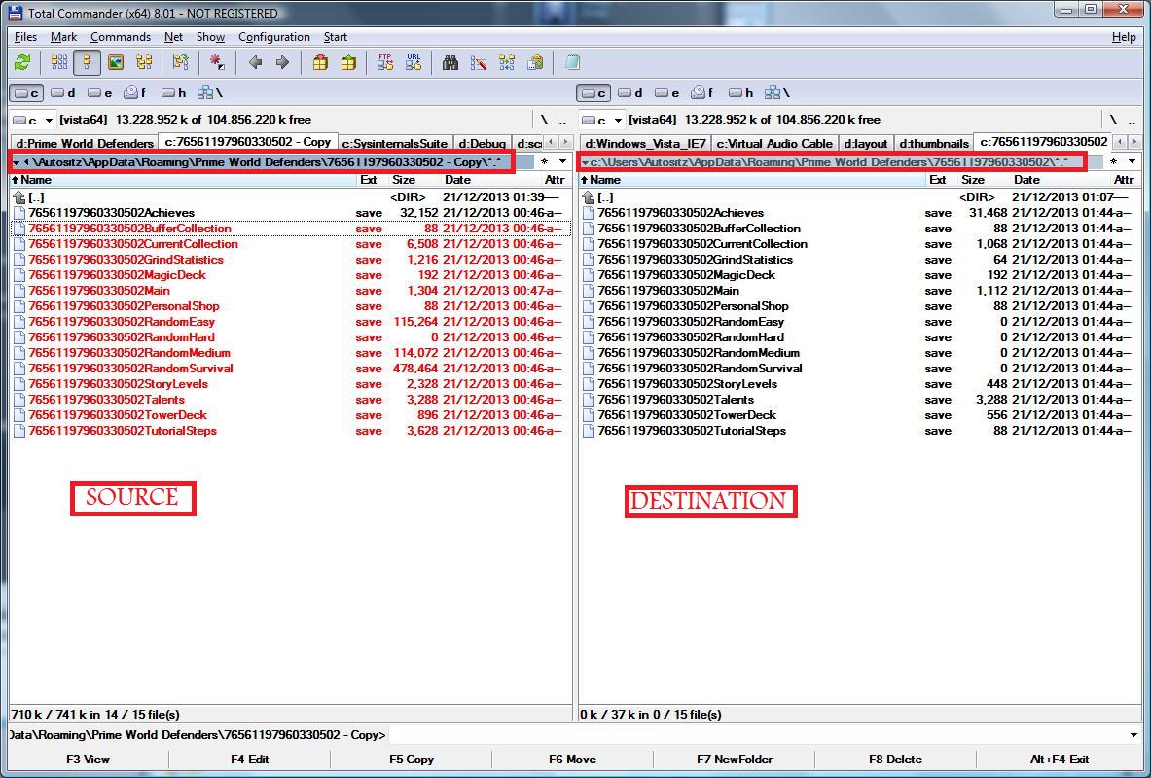The height and width of the screenshot is (778, 1151).
Task: Select left panel file 76561197960330502Achieves
Action: tap(291, 213)
